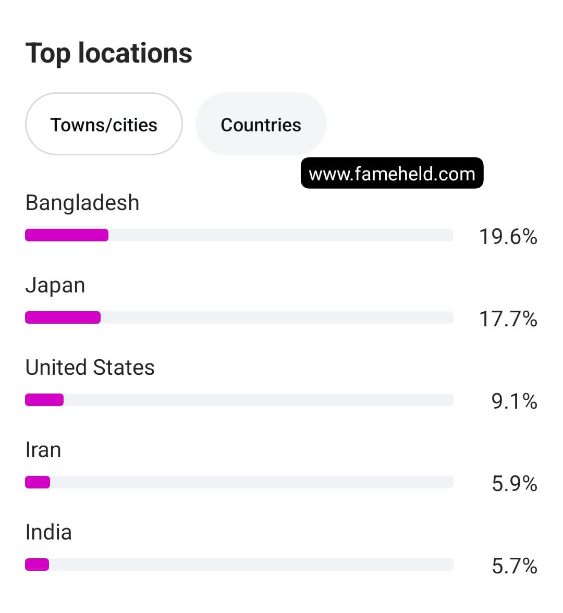Select the Bangladesh country label
The width and height of the screenshot is (563, 613).
[82, 203]
